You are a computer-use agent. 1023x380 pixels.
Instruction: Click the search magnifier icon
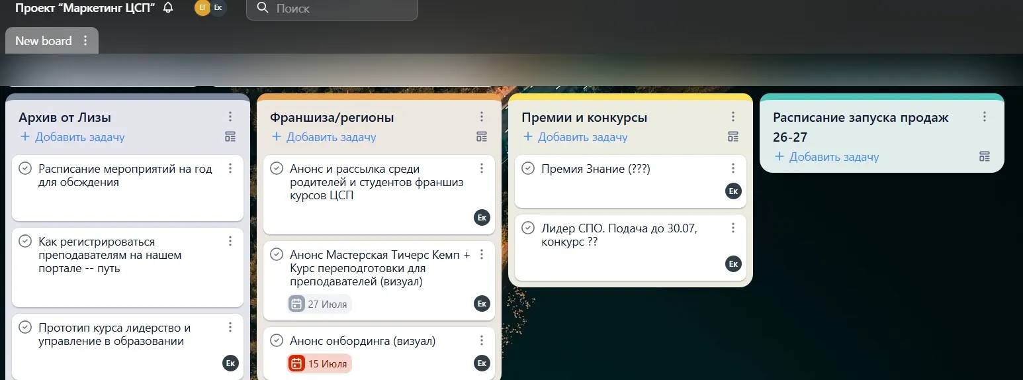click(262, 8)
